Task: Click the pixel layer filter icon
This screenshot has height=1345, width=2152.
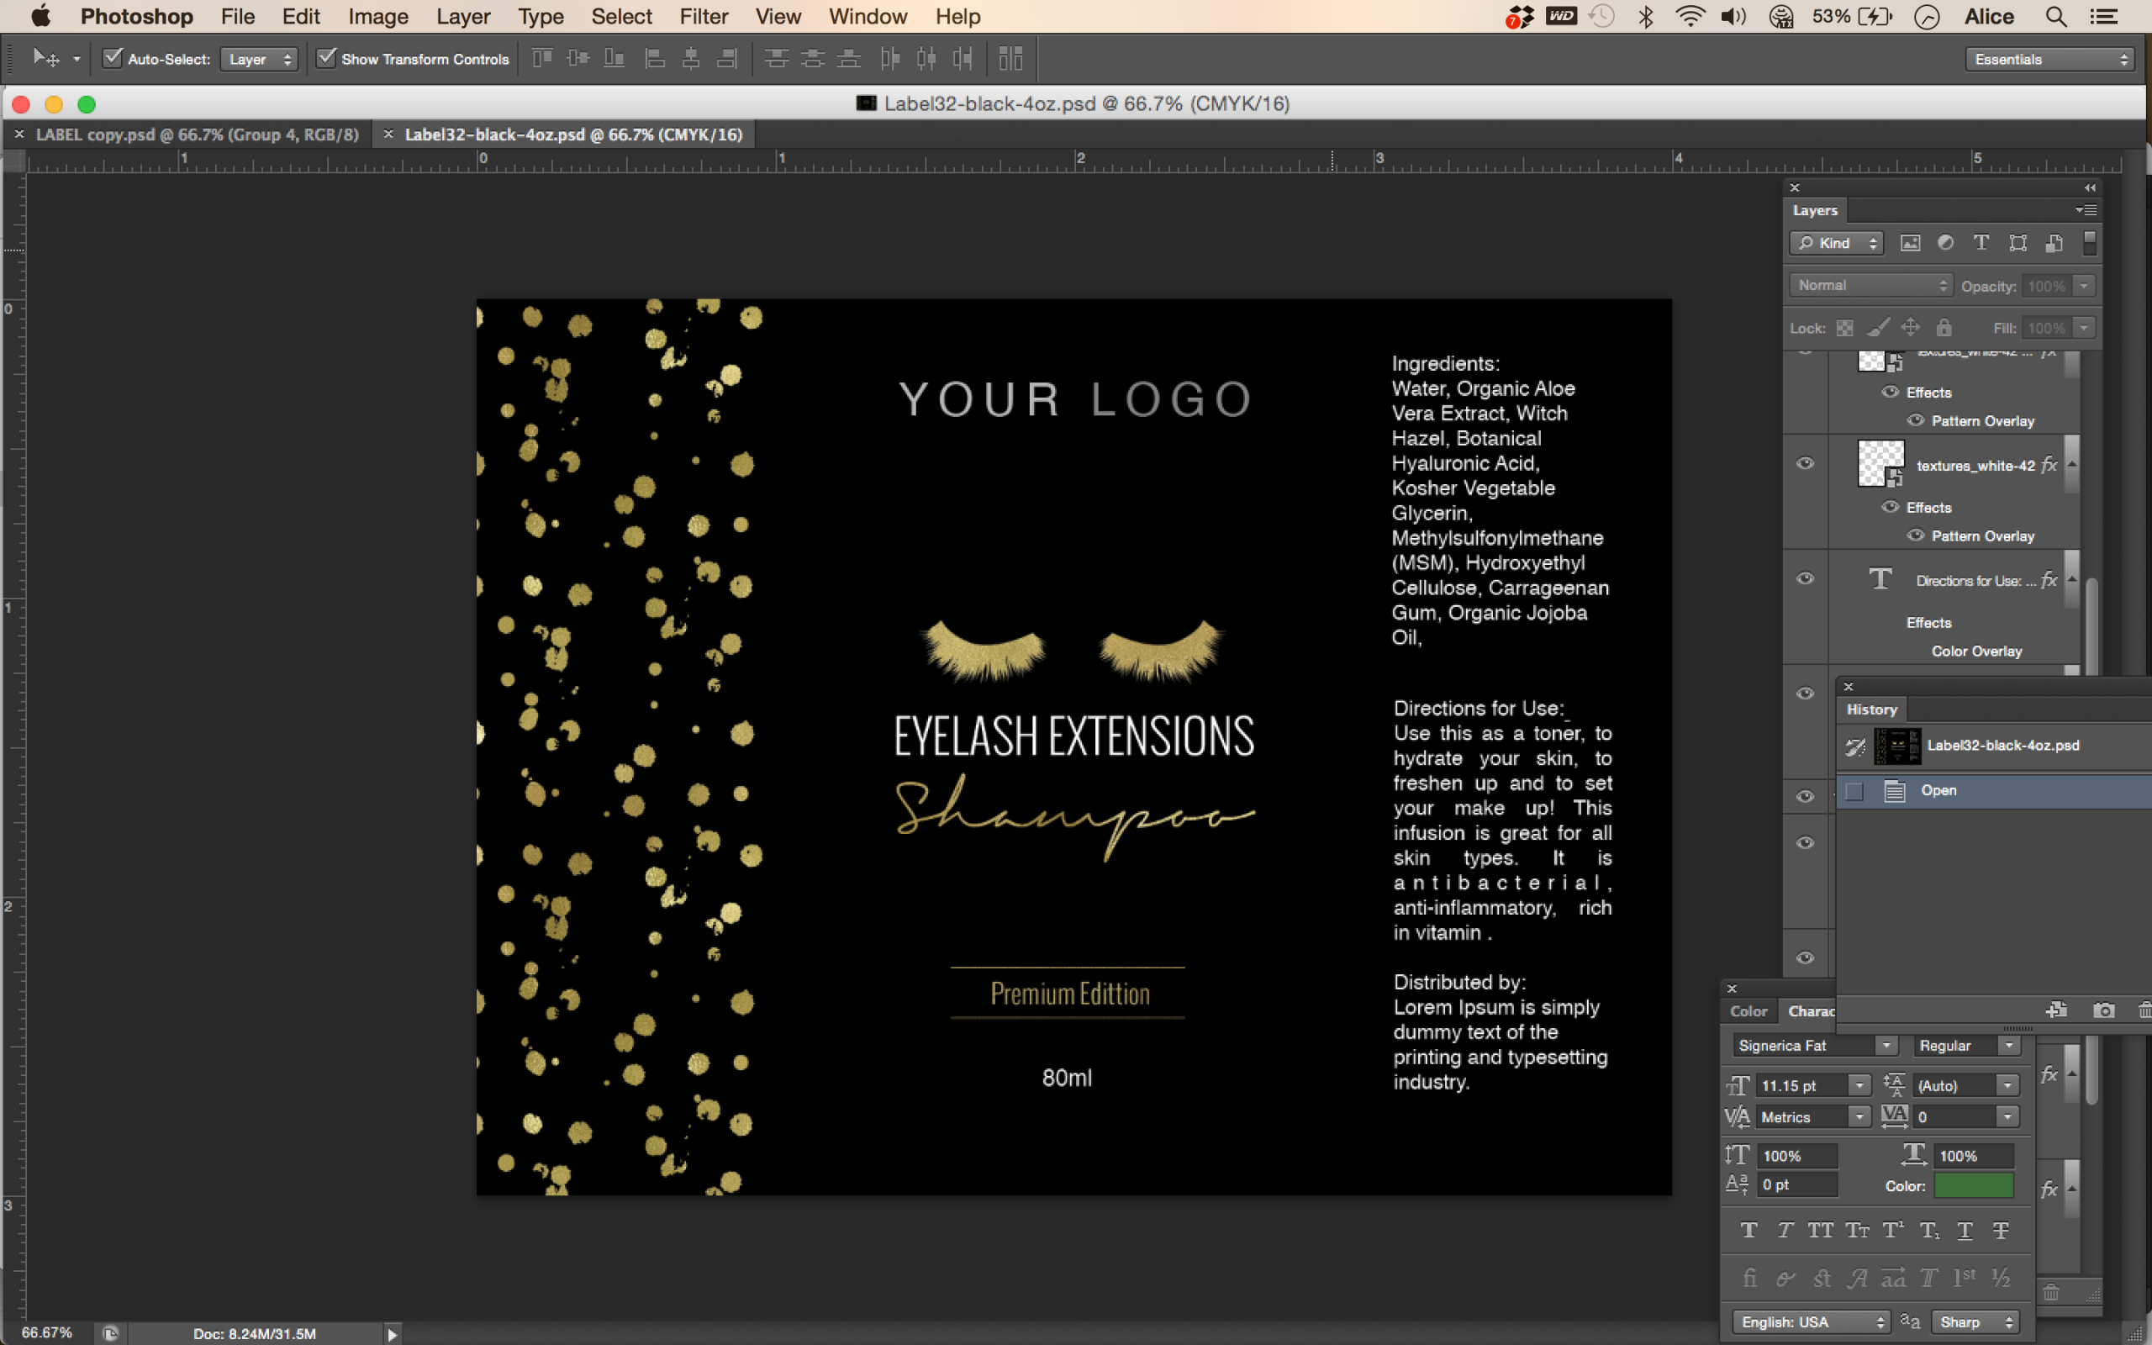Action: click(1909, 243)
